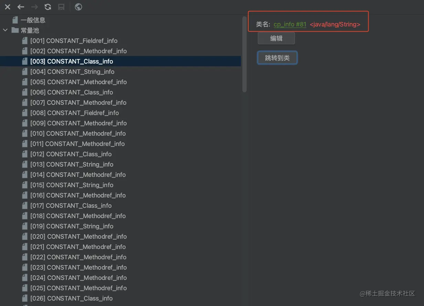Click the 常量池 folder icon
Screen dimensions: 424x306
[15, 30]
